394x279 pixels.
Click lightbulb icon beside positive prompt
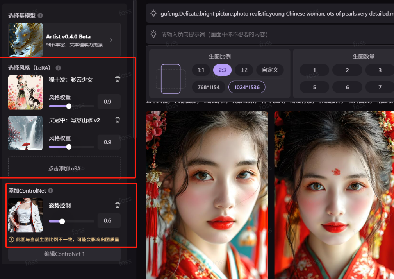click(154, 14)
